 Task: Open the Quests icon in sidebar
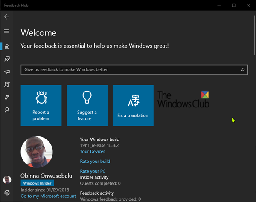pos(7,84)
